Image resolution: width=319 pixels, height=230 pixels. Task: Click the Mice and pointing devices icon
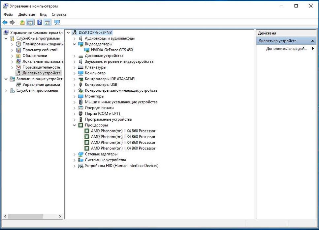click(x=81, y=102)
